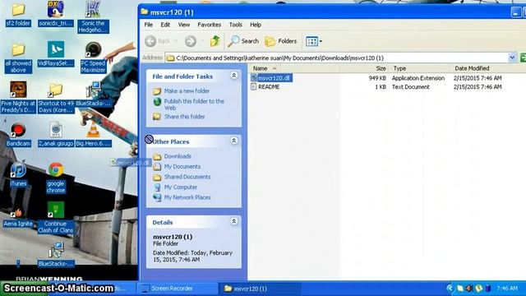Select the iTunes desktop icon
Viewport: 526px width, 296px height.
18,174
